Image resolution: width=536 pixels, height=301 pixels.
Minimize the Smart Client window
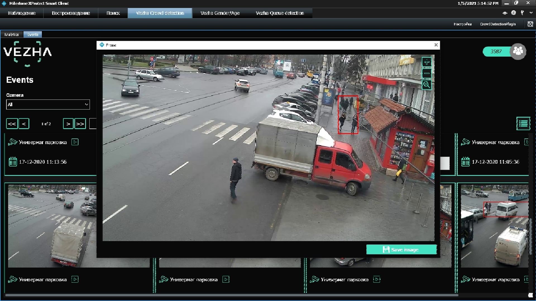(506, 3)
